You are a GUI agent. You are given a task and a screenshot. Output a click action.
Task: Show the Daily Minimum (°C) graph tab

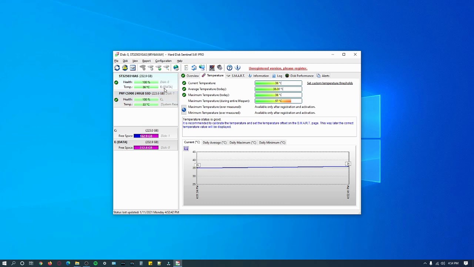pos(272,142)
